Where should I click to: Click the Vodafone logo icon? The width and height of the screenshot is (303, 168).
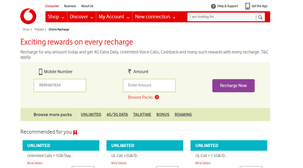click(28, 16)
